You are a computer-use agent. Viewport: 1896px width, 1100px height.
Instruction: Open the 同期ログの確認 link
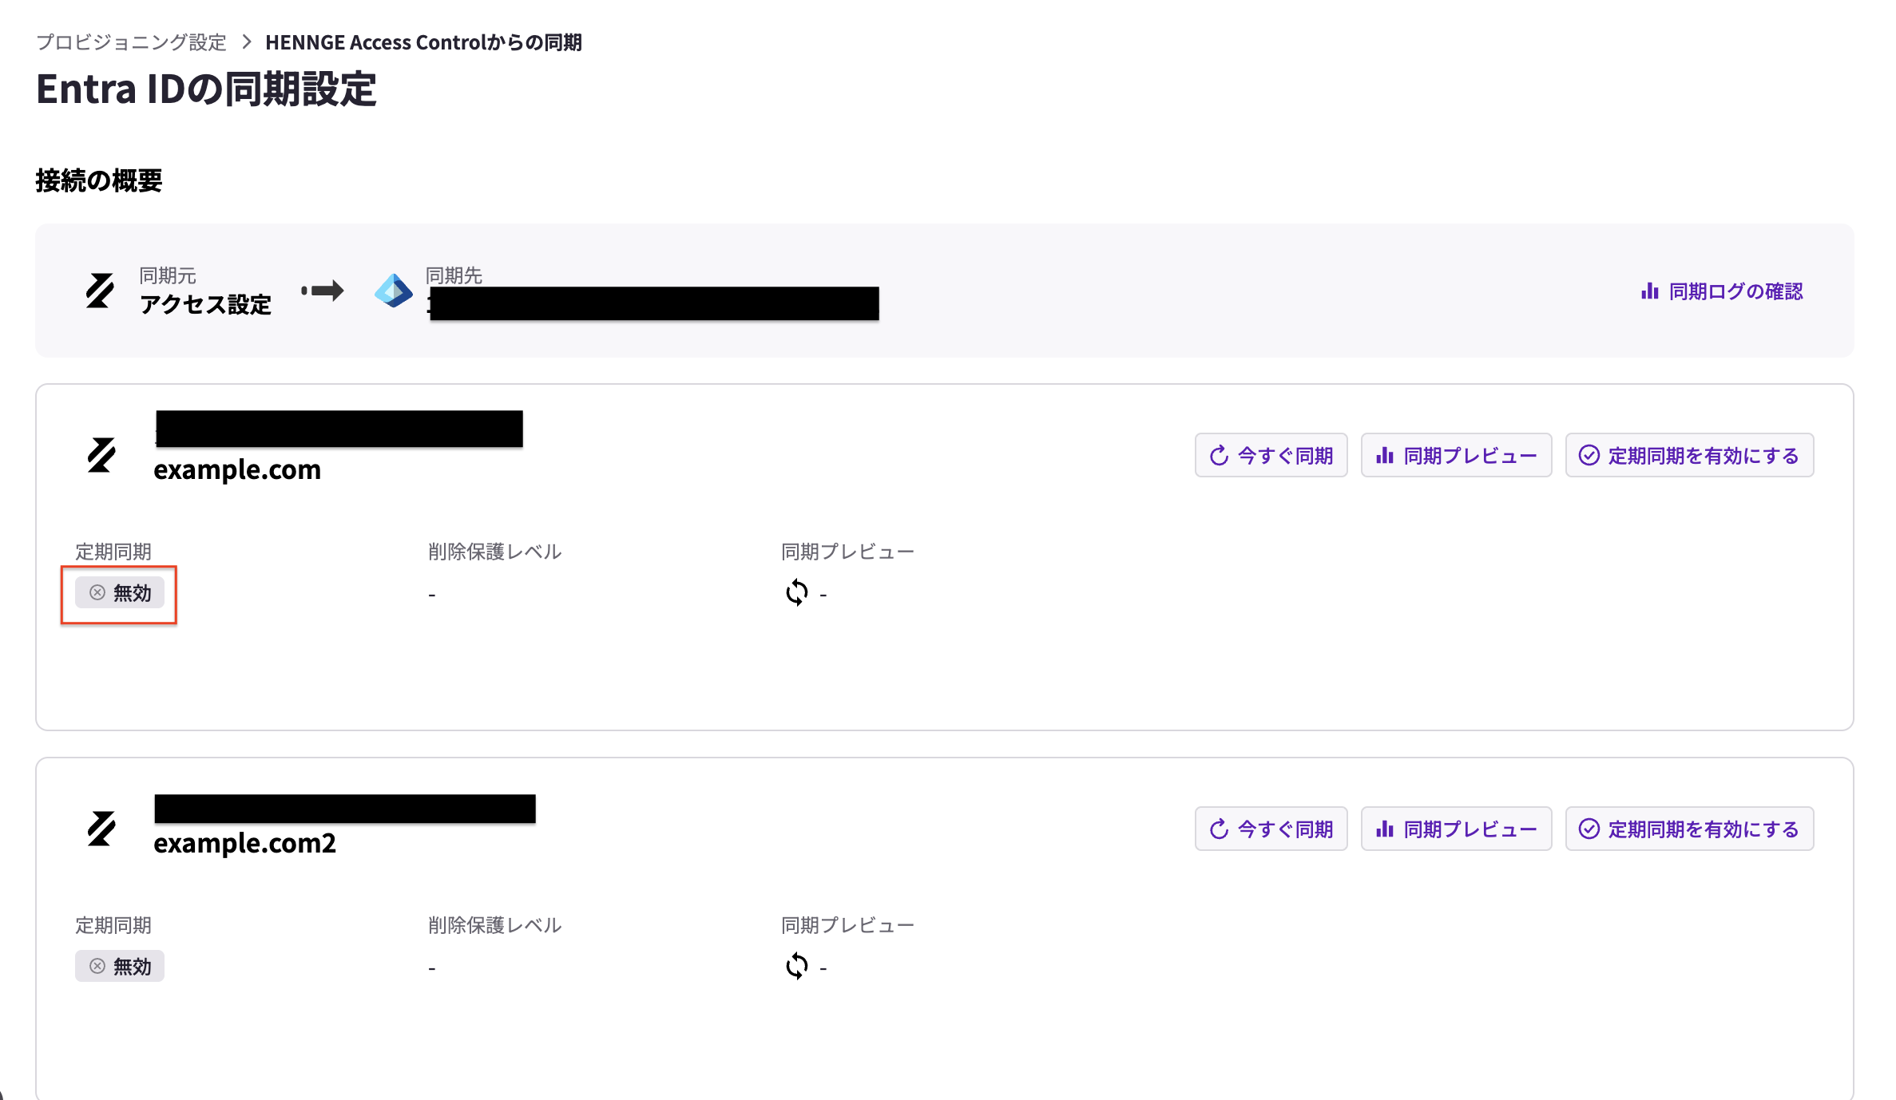coord(1735,291)
